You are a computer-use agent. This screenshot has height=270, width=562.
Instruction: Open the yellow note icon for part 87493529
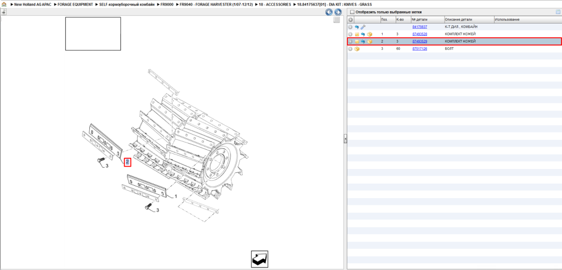pos(357,42)
